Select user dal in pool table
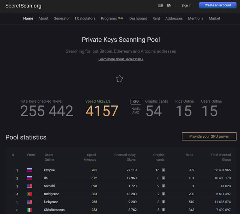 (x=46, y=178)
